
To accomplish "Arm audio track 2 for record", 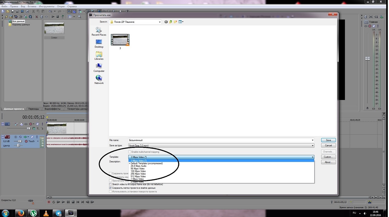I will point(16,137).
